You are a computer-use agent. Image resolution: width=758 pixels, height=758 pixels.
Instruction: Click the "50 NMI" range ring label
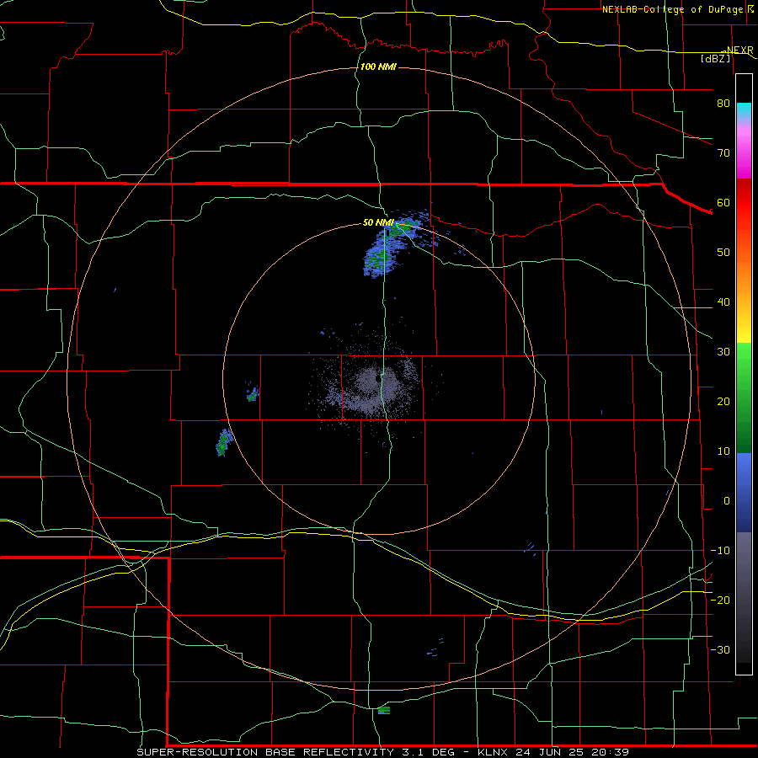coord(378,223)
